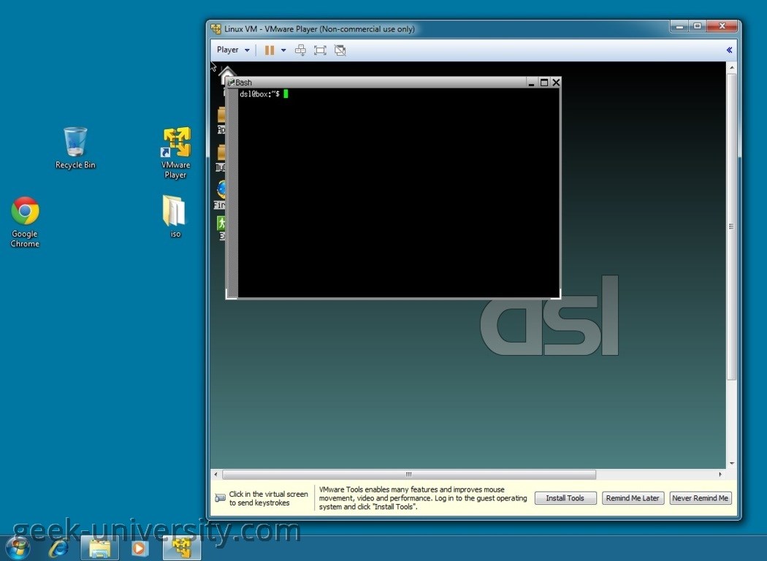Screen dimensions: 767x561
Task: Close the VMware Player window
Action: (722, 26)
